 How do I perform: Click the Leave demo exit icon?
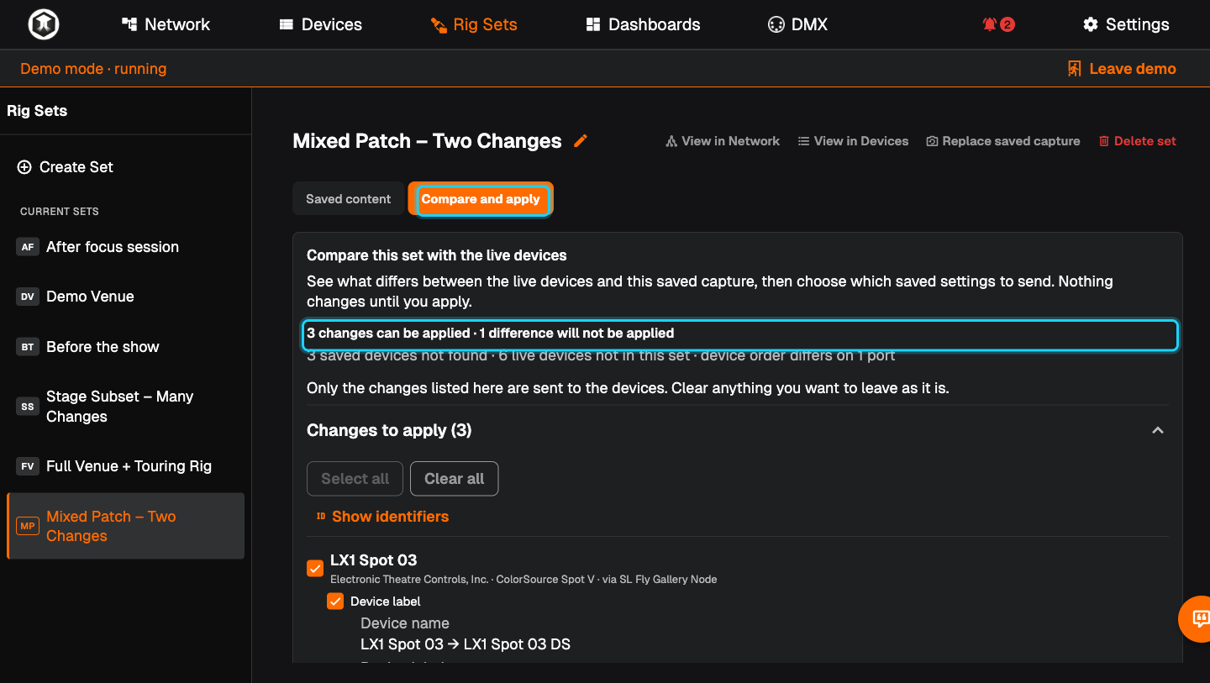click(1074, 69)
